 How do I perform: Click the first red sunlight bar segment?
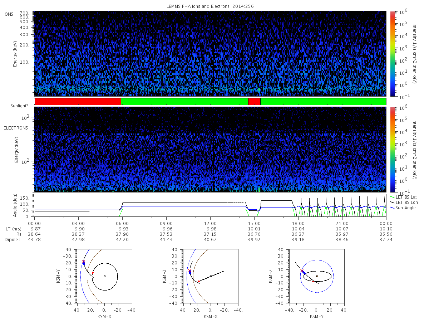pos(78,102)
